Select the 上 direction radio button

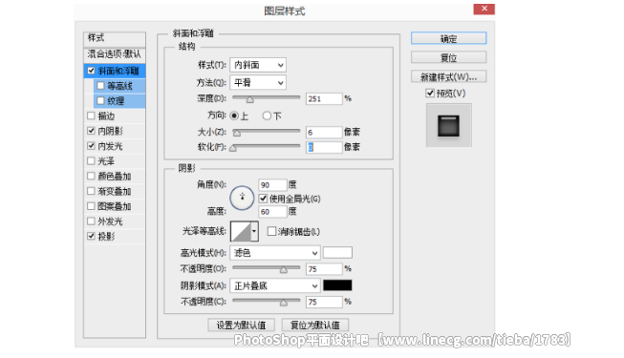pyautogui.click(x=234, y=116)
